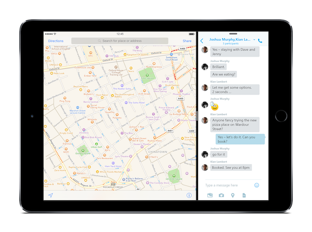Tap the share location pin icon

233,196
